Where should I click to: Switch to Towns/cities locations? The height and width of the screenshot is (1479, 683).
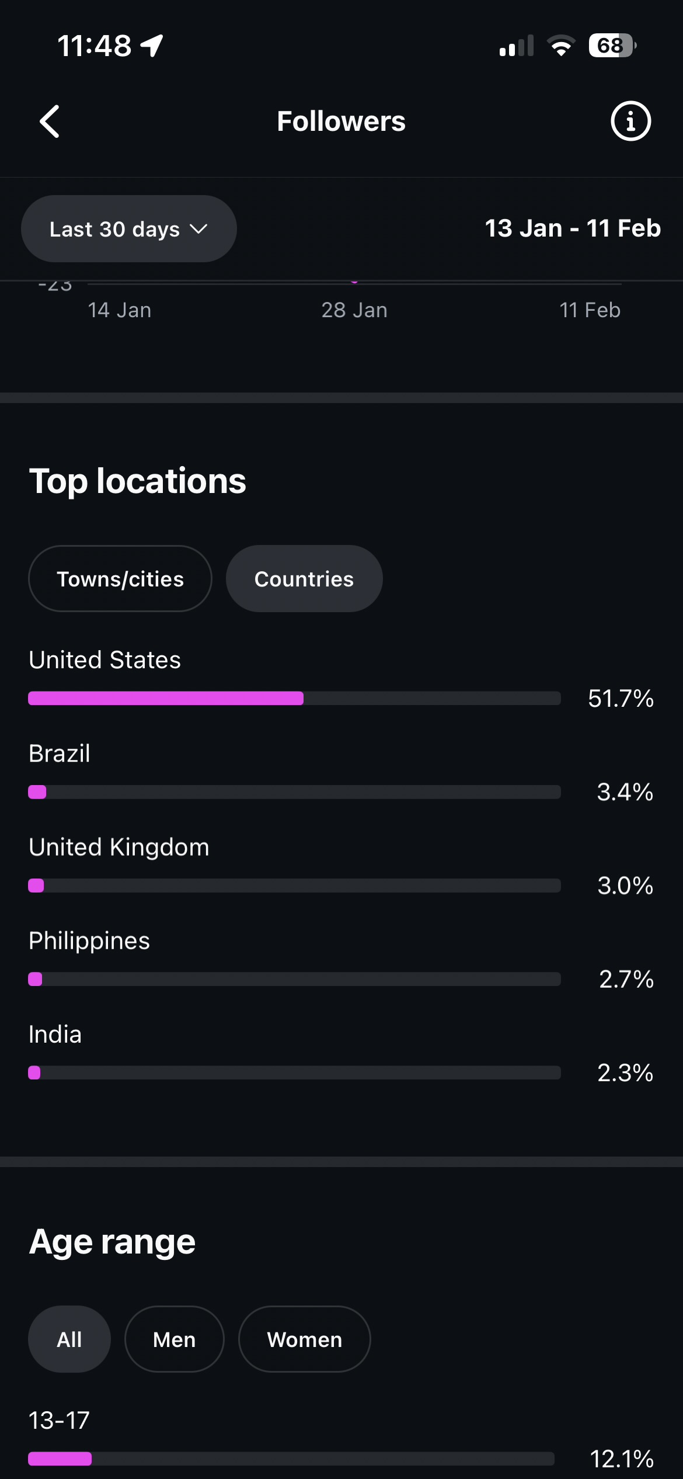pos(120,579)
